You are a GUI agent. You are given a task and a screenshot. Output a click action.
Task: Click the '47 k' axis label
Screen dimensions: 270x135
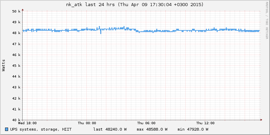click(16, 44)
